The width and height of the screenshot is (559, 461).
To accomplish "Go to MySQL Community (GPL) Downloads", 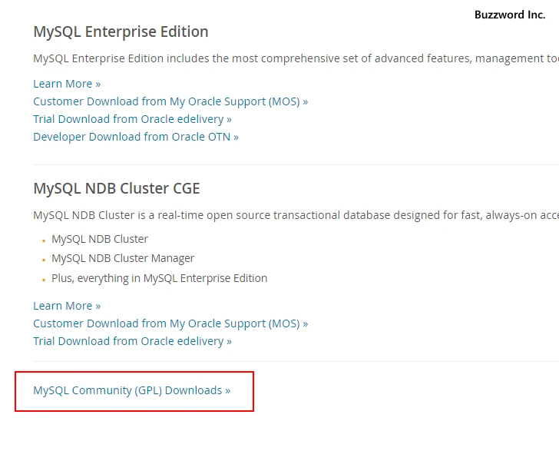I will click(x=131, y=390).
